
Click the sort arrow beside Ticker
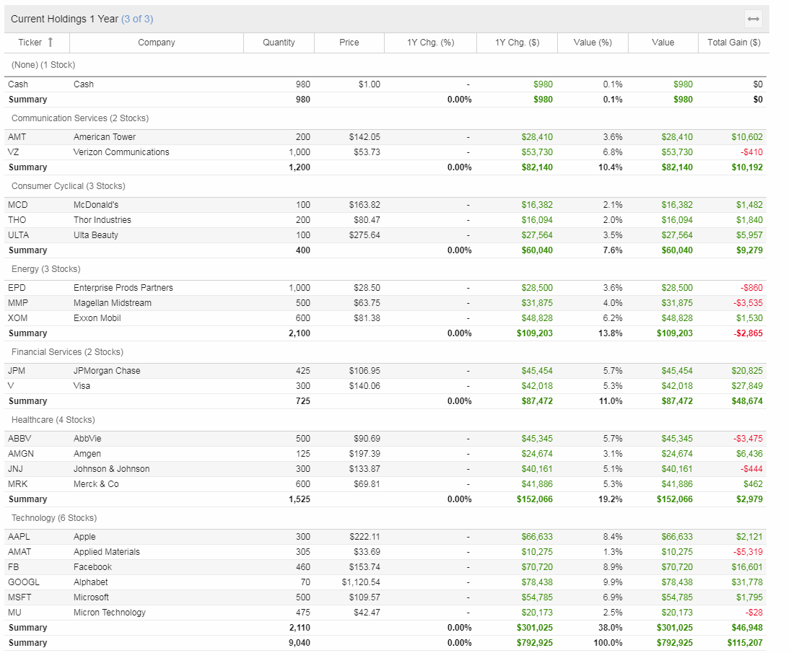point(51,43)
